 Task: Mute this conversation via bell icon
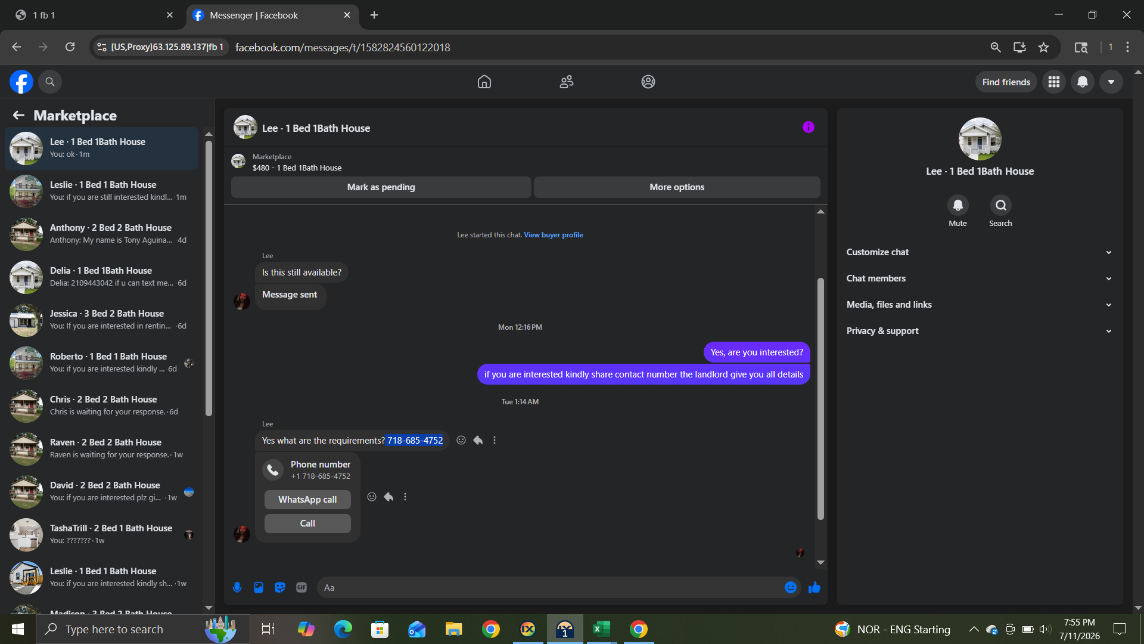[958, 205]
